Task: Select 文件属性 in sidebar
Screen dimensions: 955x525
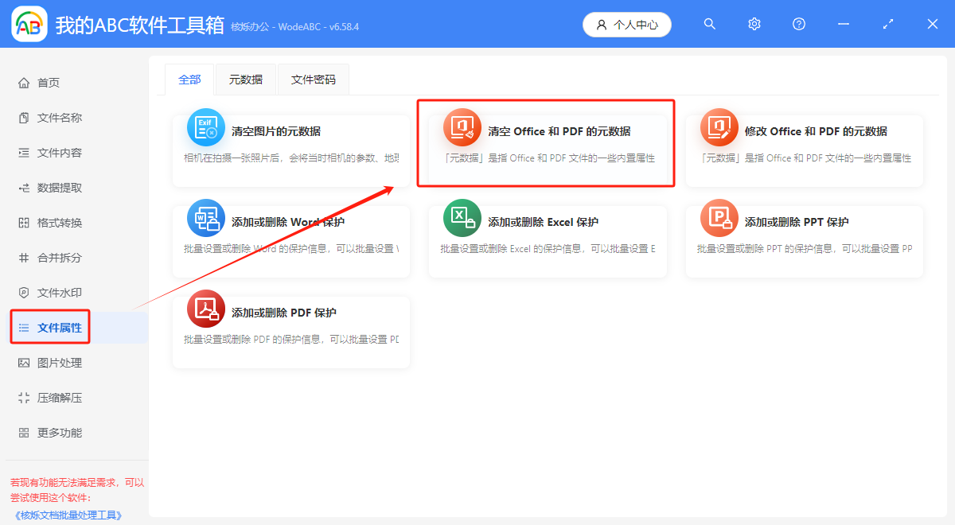Action: 60,328
